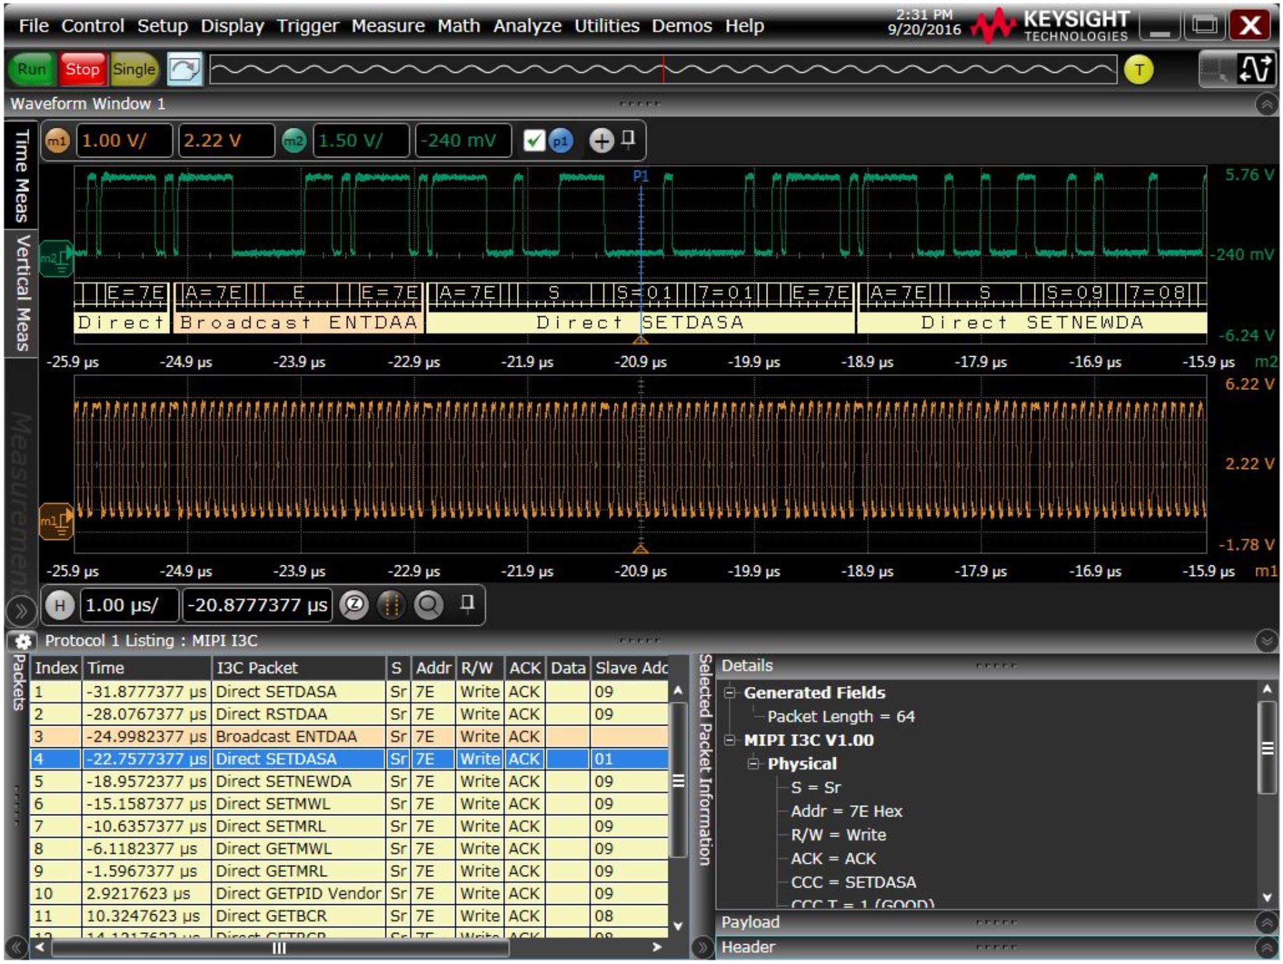Toggle the P1 measurement enable checkbox

[535, 140]
